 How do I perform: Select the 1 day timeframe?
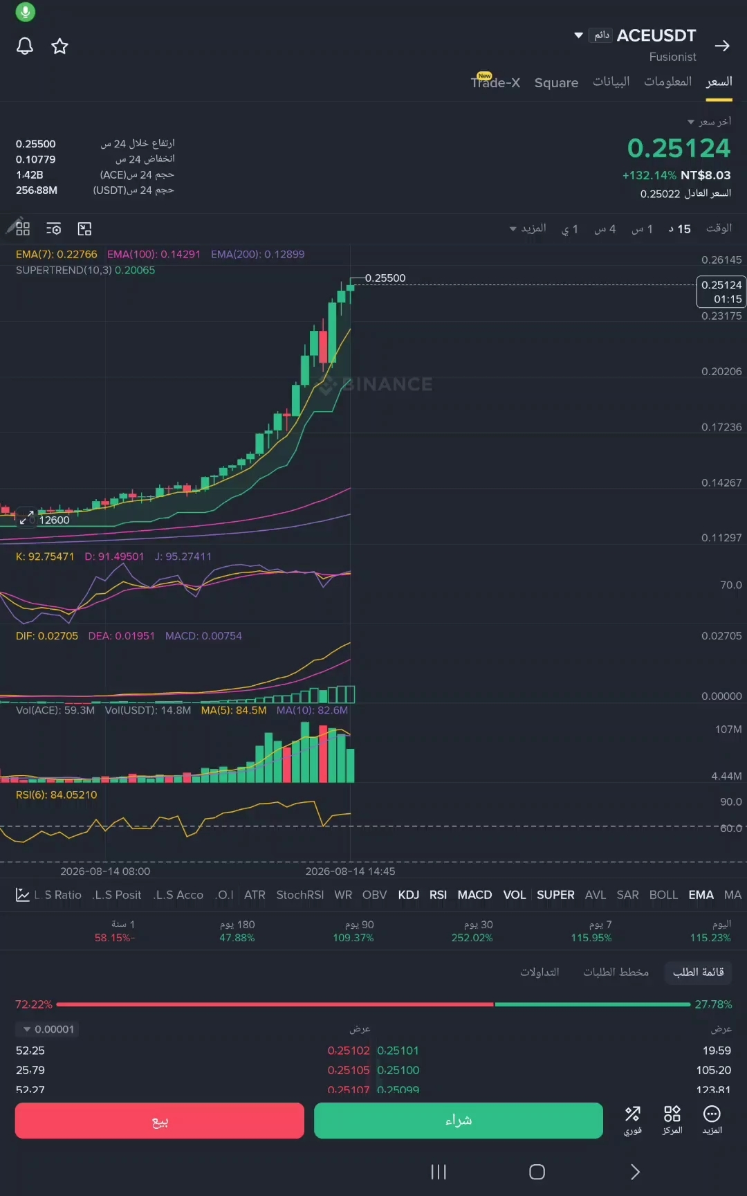(569, 229)
